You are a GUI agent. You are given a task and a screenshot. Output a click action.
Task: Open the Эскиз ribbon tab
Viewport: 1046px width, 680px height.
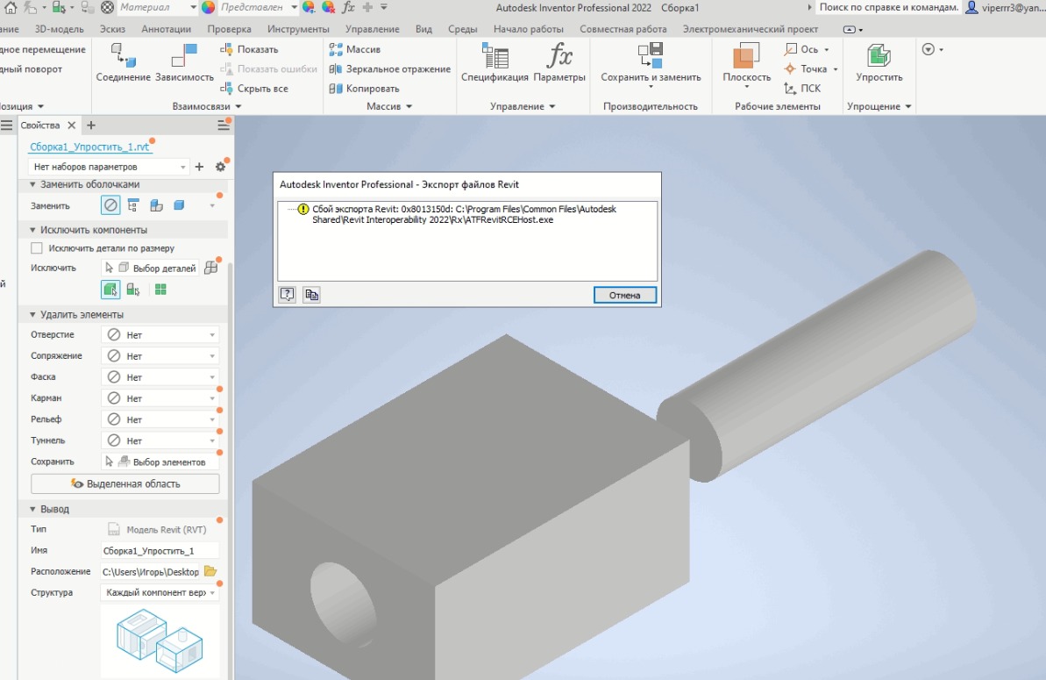tap(113, 29)
